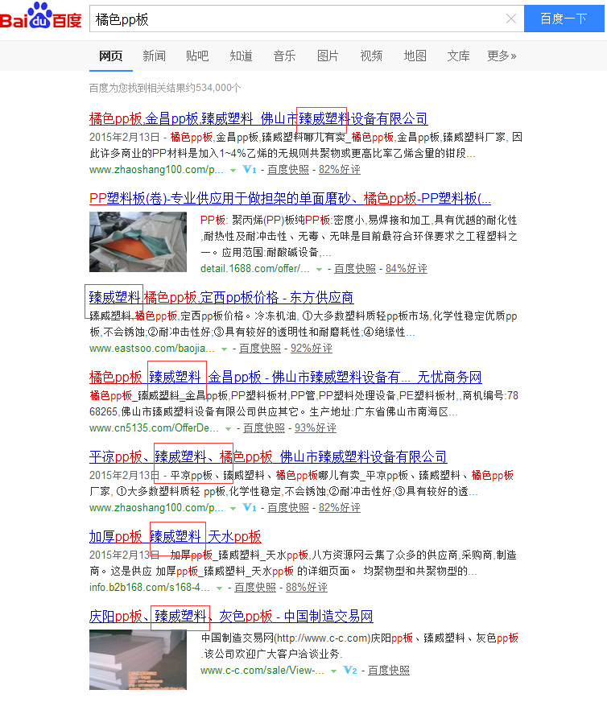Go to the 地图 tab
This screenshot has height=702, width=607.
pyautogui.click(x=415, y=56)
